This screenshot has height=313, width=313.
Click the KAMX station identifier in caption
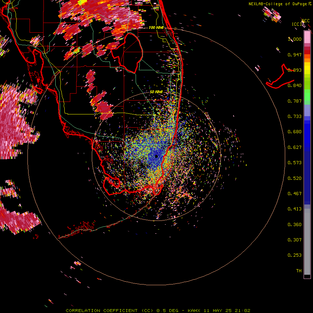(x=194, y=311)
